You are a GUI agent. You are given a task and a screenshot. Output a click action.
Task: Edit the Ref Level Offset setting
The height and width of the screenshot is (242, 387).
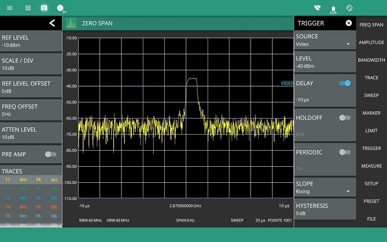click(31, 87)
